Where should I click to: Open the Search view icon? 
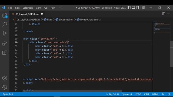coord(5,24)
